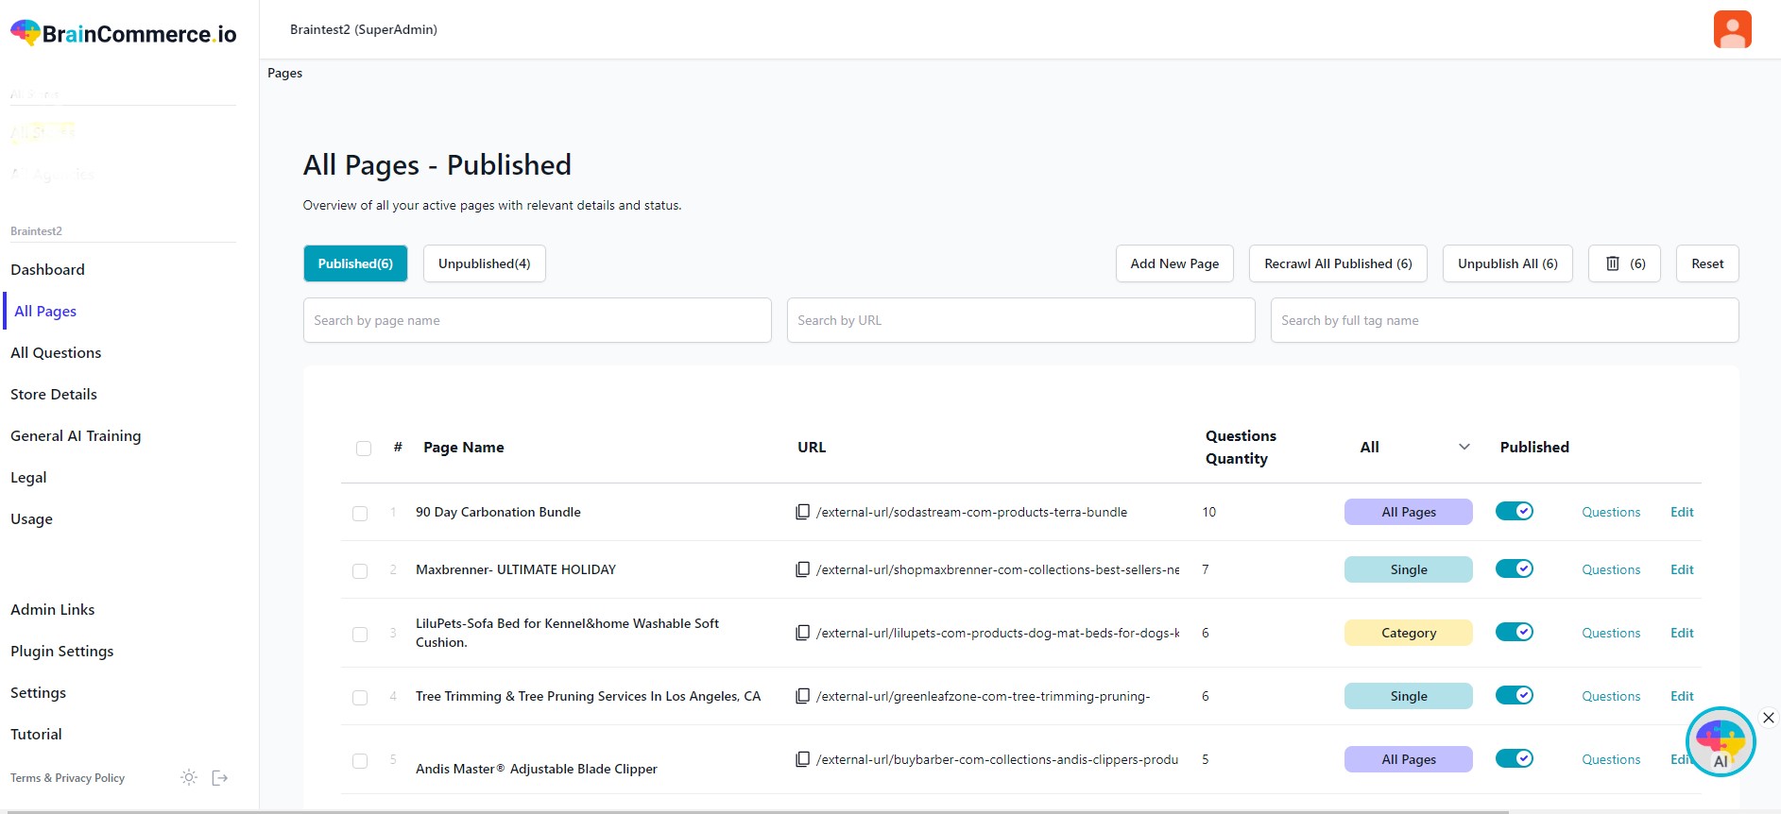Go to All Questions in sidebar

[x=56, y=352]
